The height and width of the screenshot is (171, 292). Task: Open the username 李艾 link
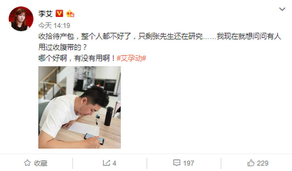pyautogui.click(x=45, y=14)
